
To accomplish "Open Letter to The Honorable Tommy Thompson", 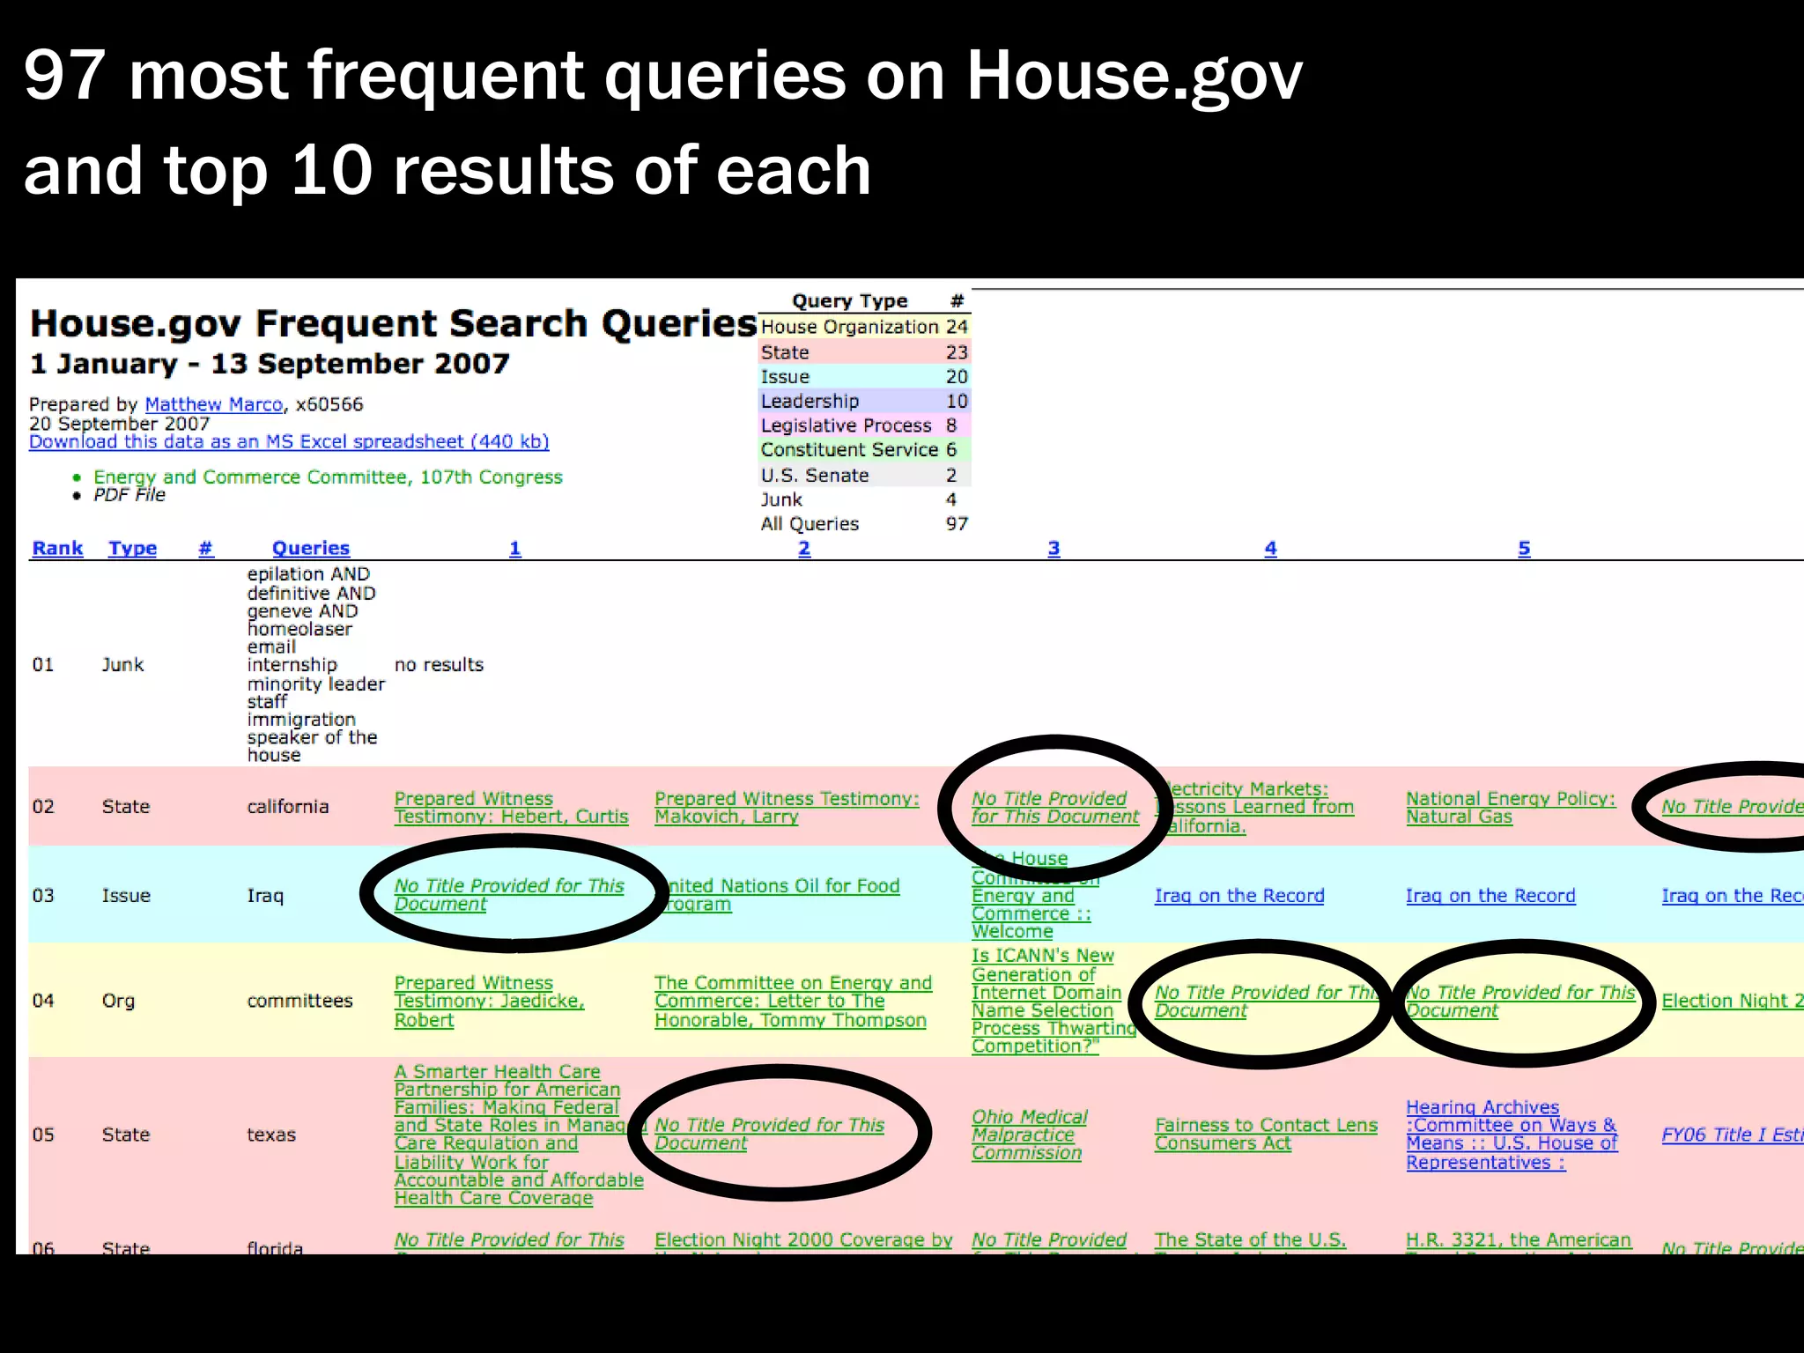I will coord(793,1001).
